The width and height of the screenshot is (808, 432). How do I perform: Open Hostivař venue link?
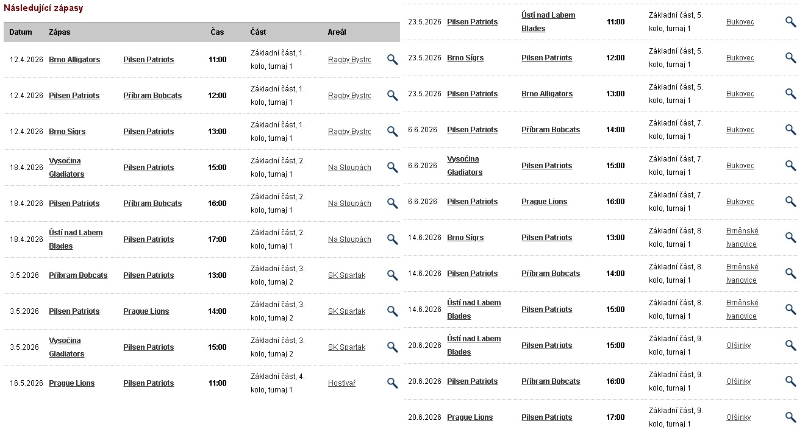[341, 383]
